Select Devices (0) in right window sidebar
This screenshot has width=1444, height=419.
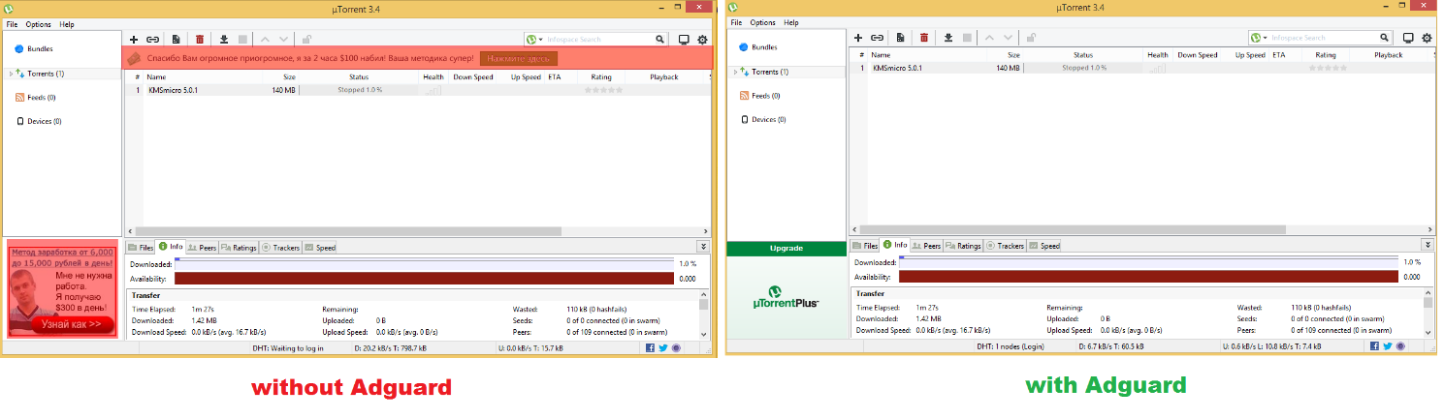(x=763, y=119)
